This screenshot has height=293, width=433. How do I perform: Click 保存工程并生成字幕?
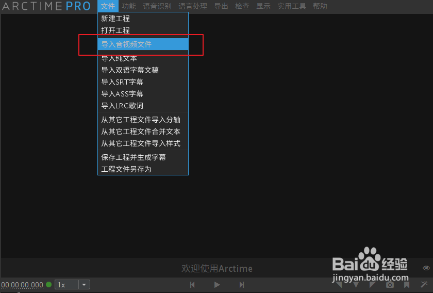click(143, 157)
